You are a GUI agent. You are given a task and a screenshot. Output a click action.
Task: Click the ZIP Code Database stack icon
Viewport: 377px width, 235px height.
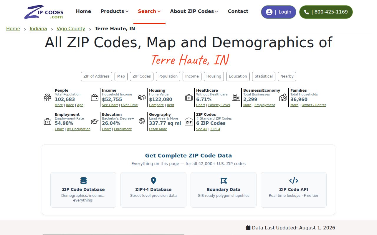(83, 181)
